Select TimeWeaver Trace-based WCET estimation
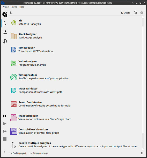 pos(75,50)
